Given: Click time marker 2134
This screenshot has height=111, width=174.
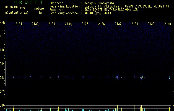Looking at the screenshot, I should [68, 24].
